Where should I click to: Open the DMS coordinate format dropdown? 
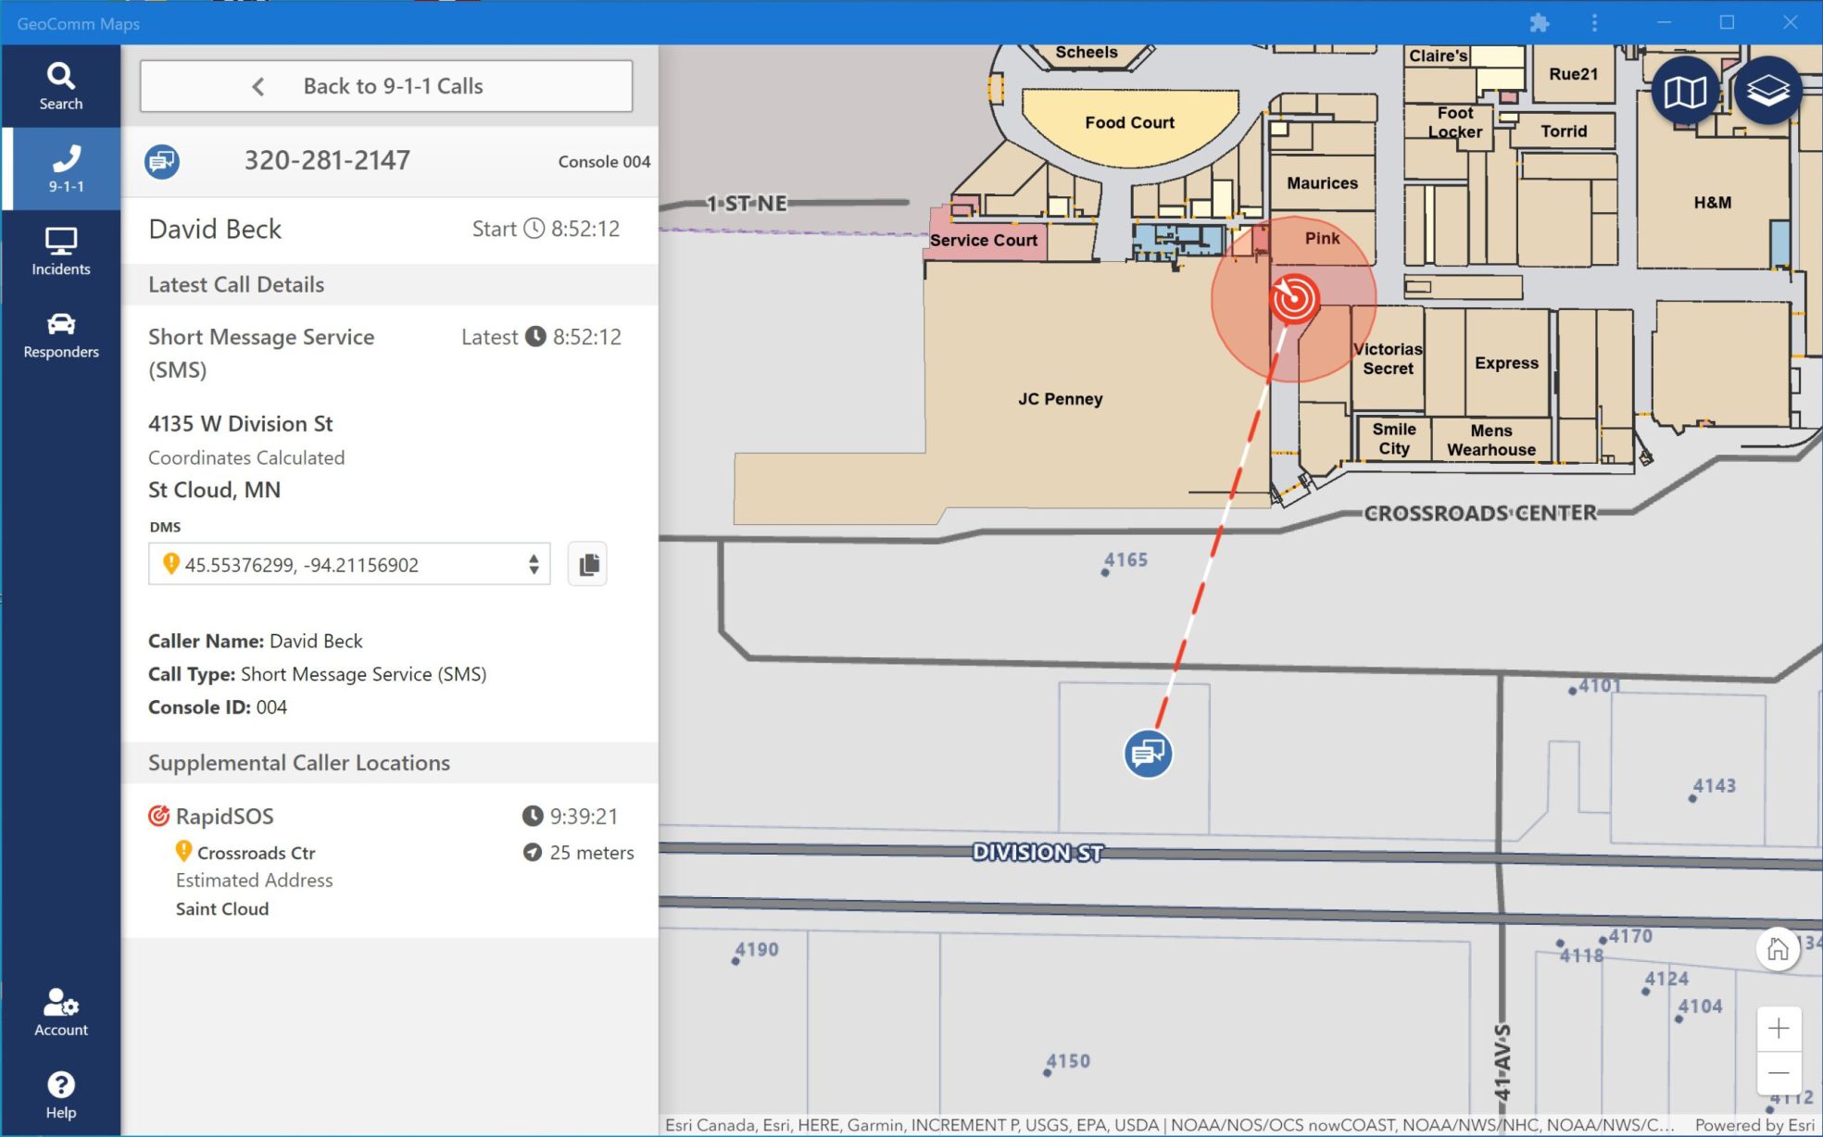pos(534,564)
